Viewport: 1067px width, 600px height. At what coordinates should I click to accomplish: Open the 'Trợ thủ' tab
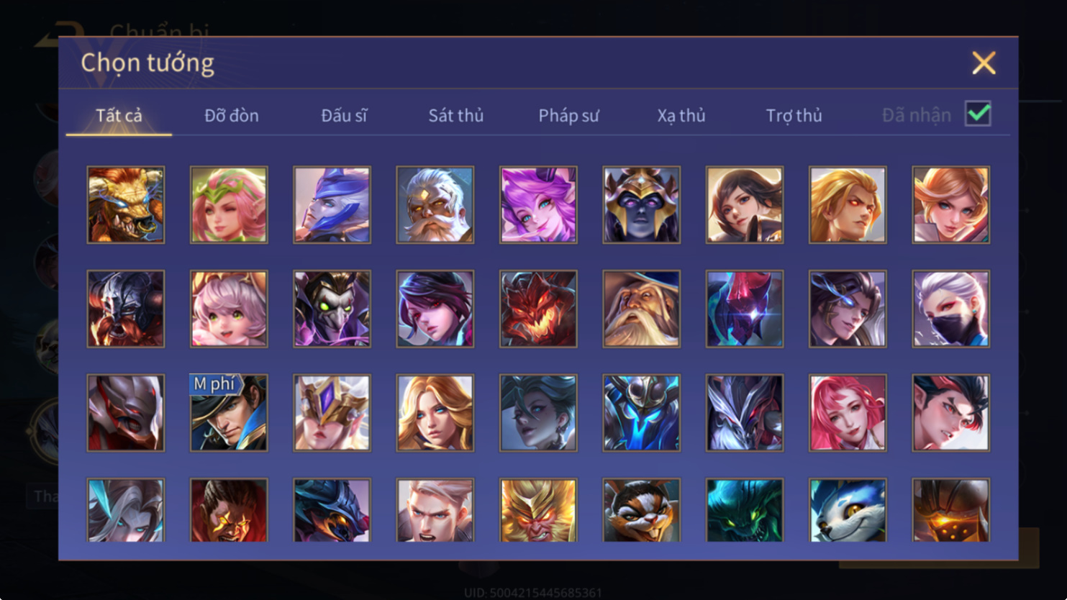coord(794,115)
